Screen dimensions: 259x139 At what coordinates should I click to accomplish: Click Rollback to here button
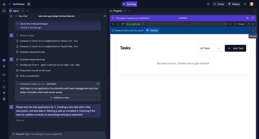click(60, 98)
